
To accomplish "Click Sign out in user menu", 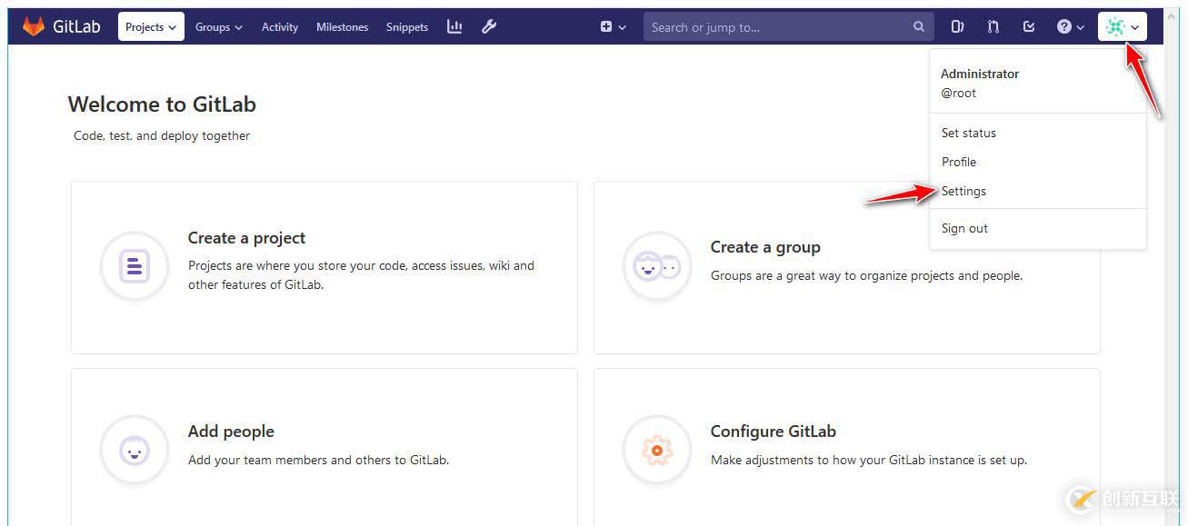I will pos(964,228).
